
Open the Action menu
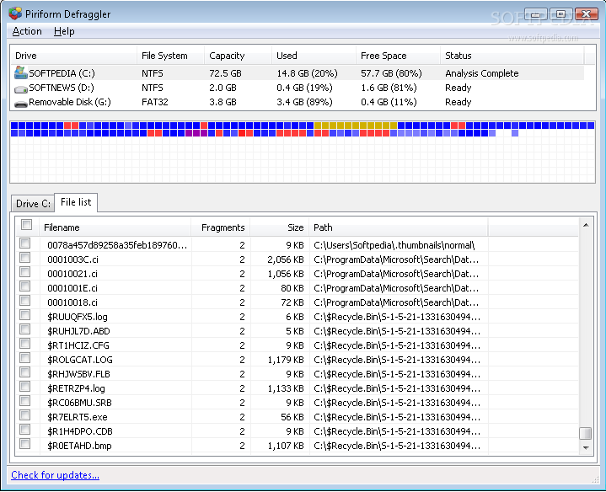click(27, 31)
